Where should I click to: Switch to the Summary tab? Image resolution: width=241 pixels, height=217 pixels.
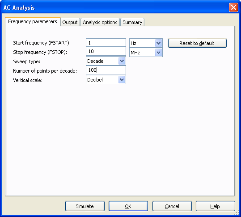(132, 22)
